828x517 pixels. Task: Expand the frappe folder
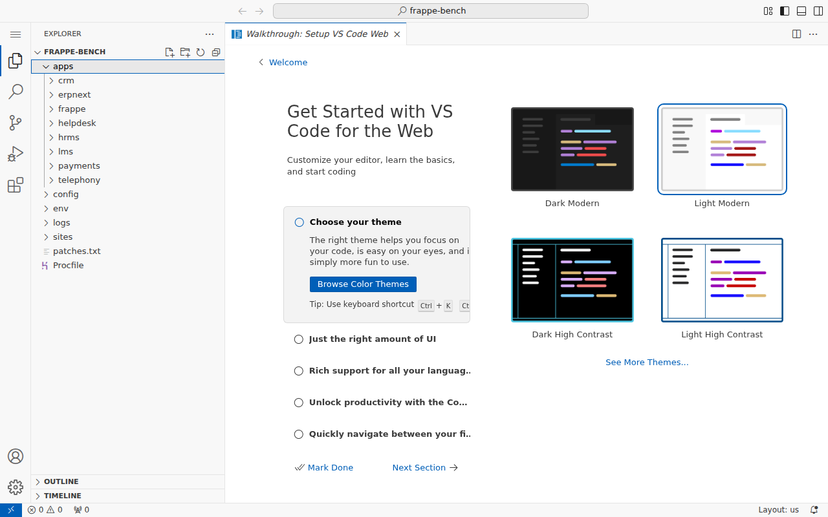(x=128, y=109)
